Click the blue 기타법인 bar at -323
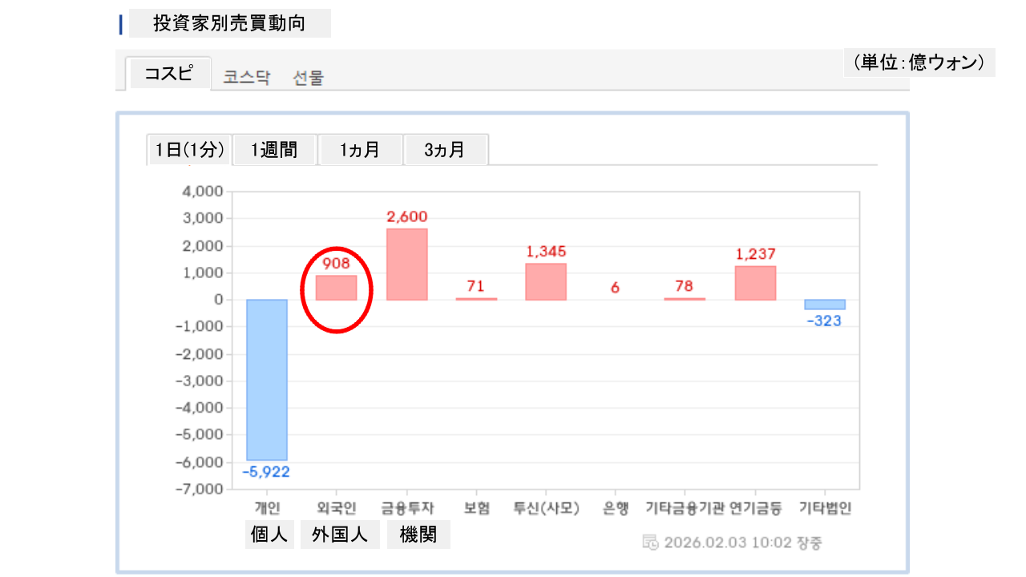This screenshot has width=1026, height=577. [825, 305]
